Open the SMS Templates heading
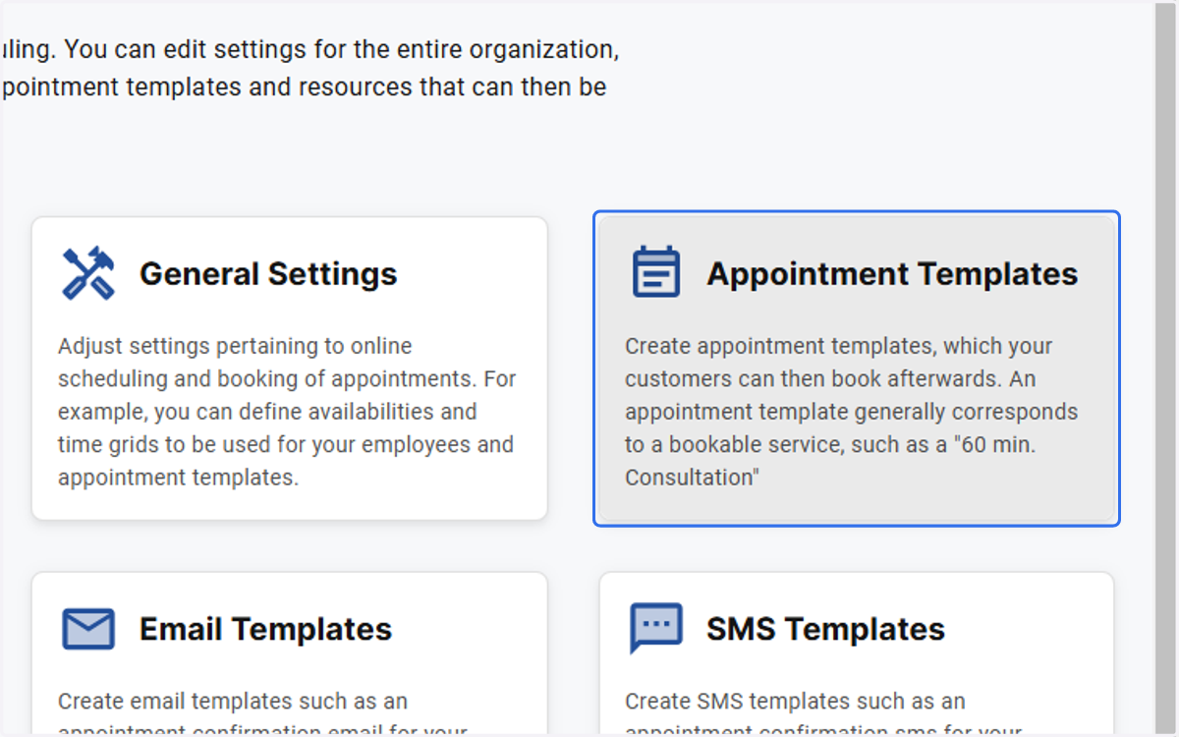 pos(825,629)
